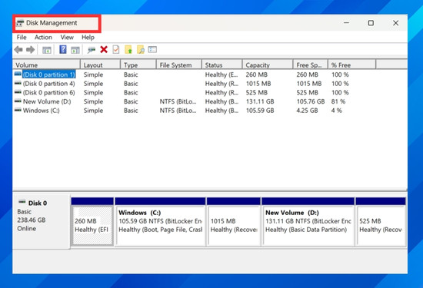Click the disk icon beside Disk 0 label
Image resolution: width=423 pixels, height=288 pixels.
22,202
